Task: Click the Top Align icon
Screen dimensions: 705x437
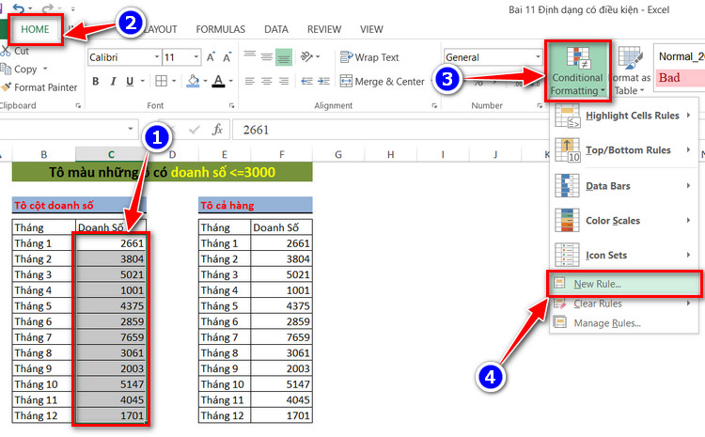Action: click(250, 56)
